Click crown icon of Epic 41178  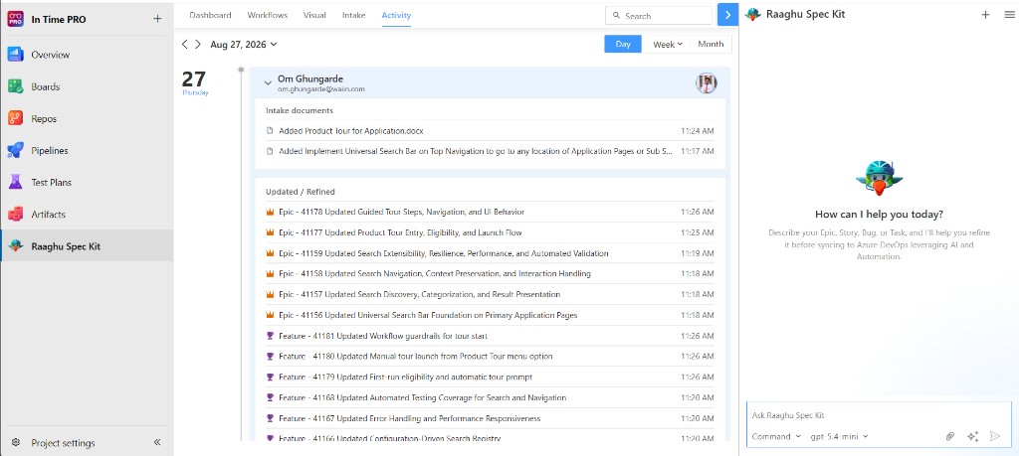[x=270, y=213]
